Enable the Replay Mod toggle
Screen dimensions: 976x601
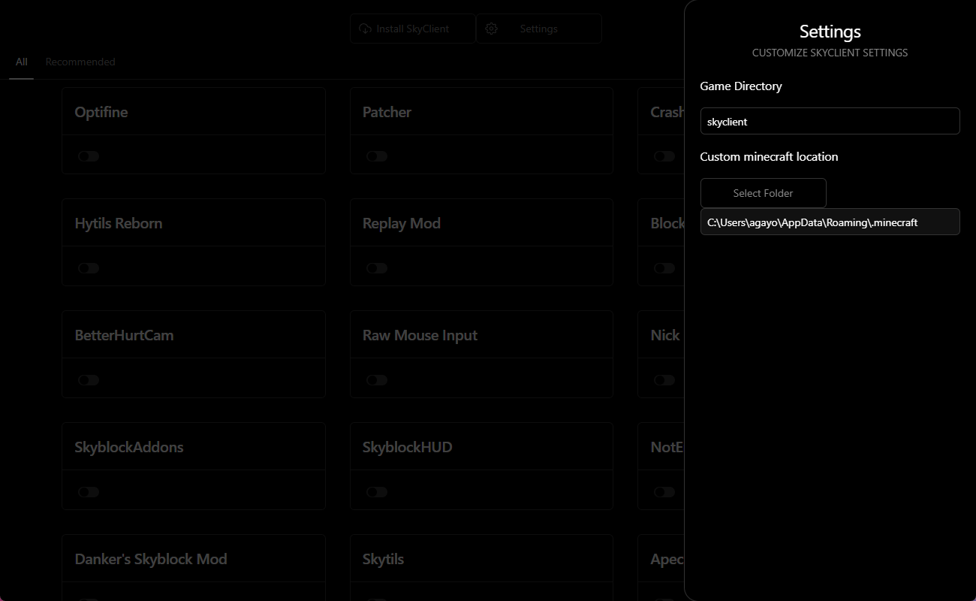(x=377, y=268)
